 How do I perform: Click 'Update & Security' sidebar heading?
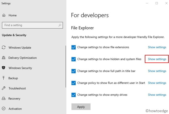(14, 35)
